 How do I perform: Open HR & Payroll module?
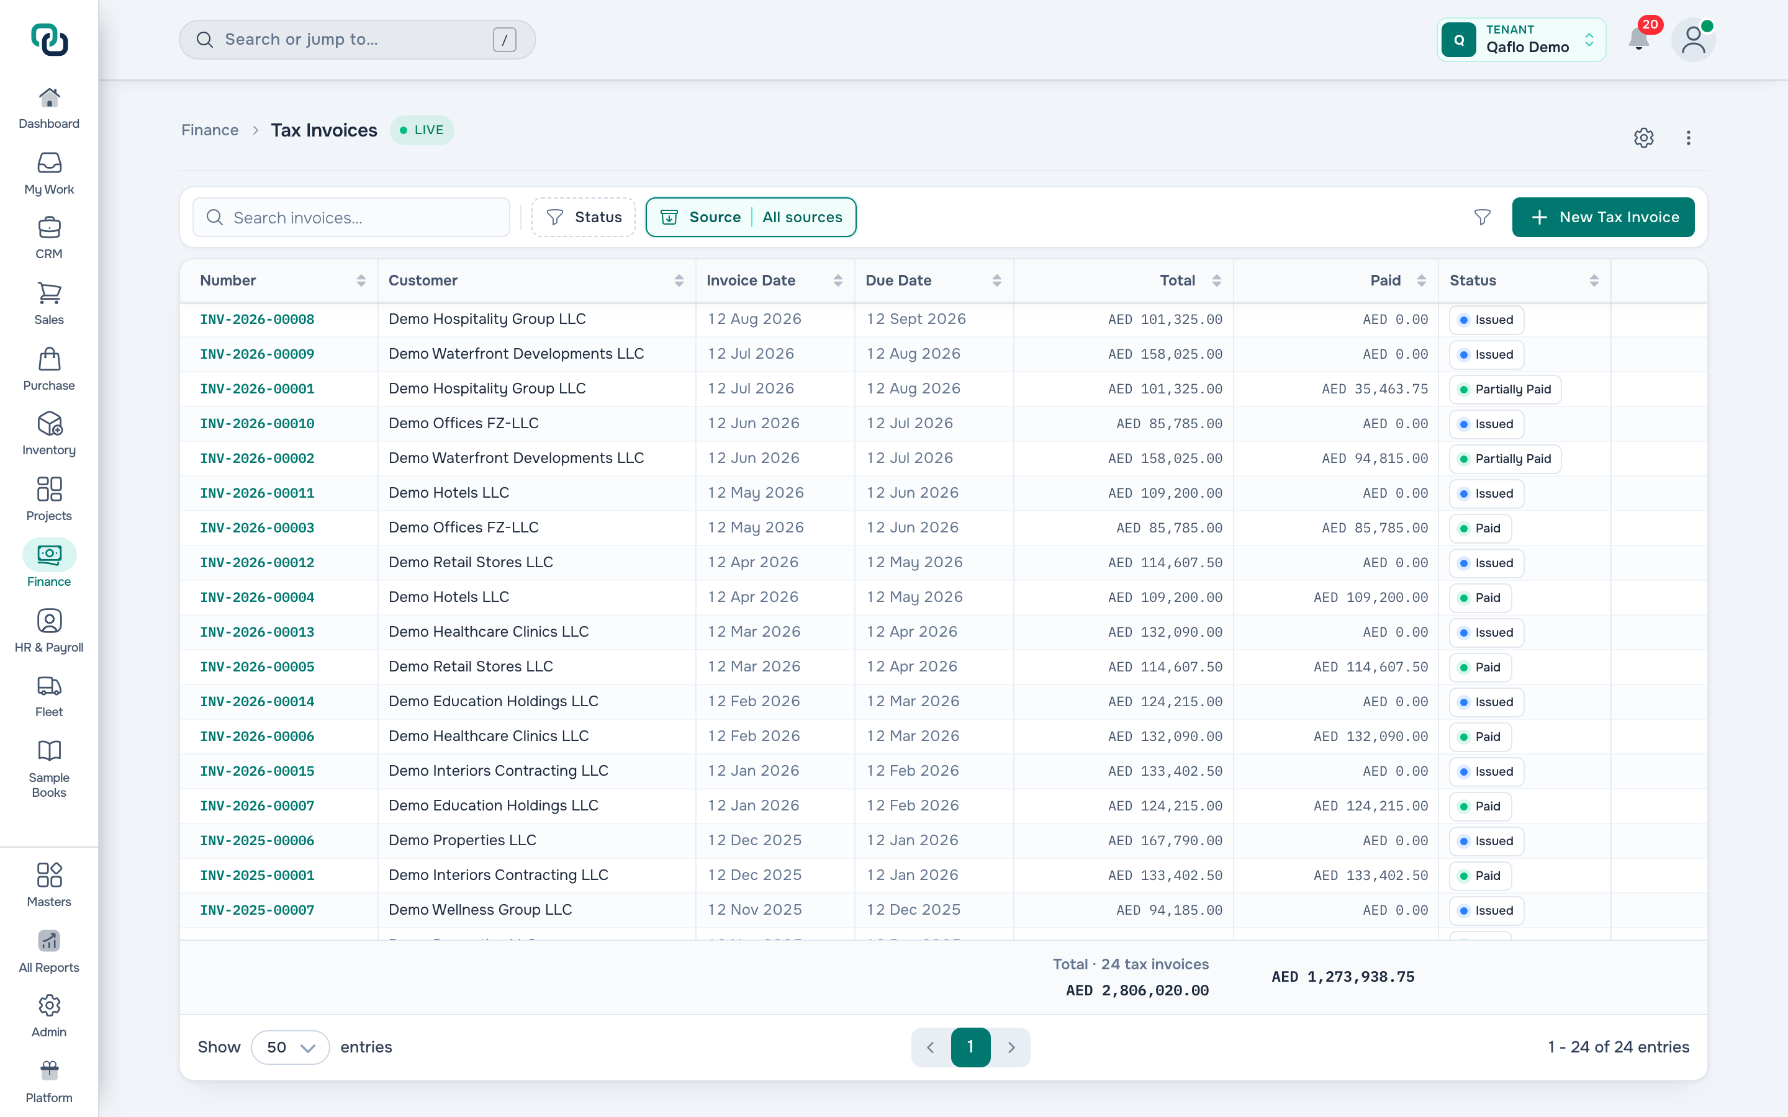(x=49, y=631)
